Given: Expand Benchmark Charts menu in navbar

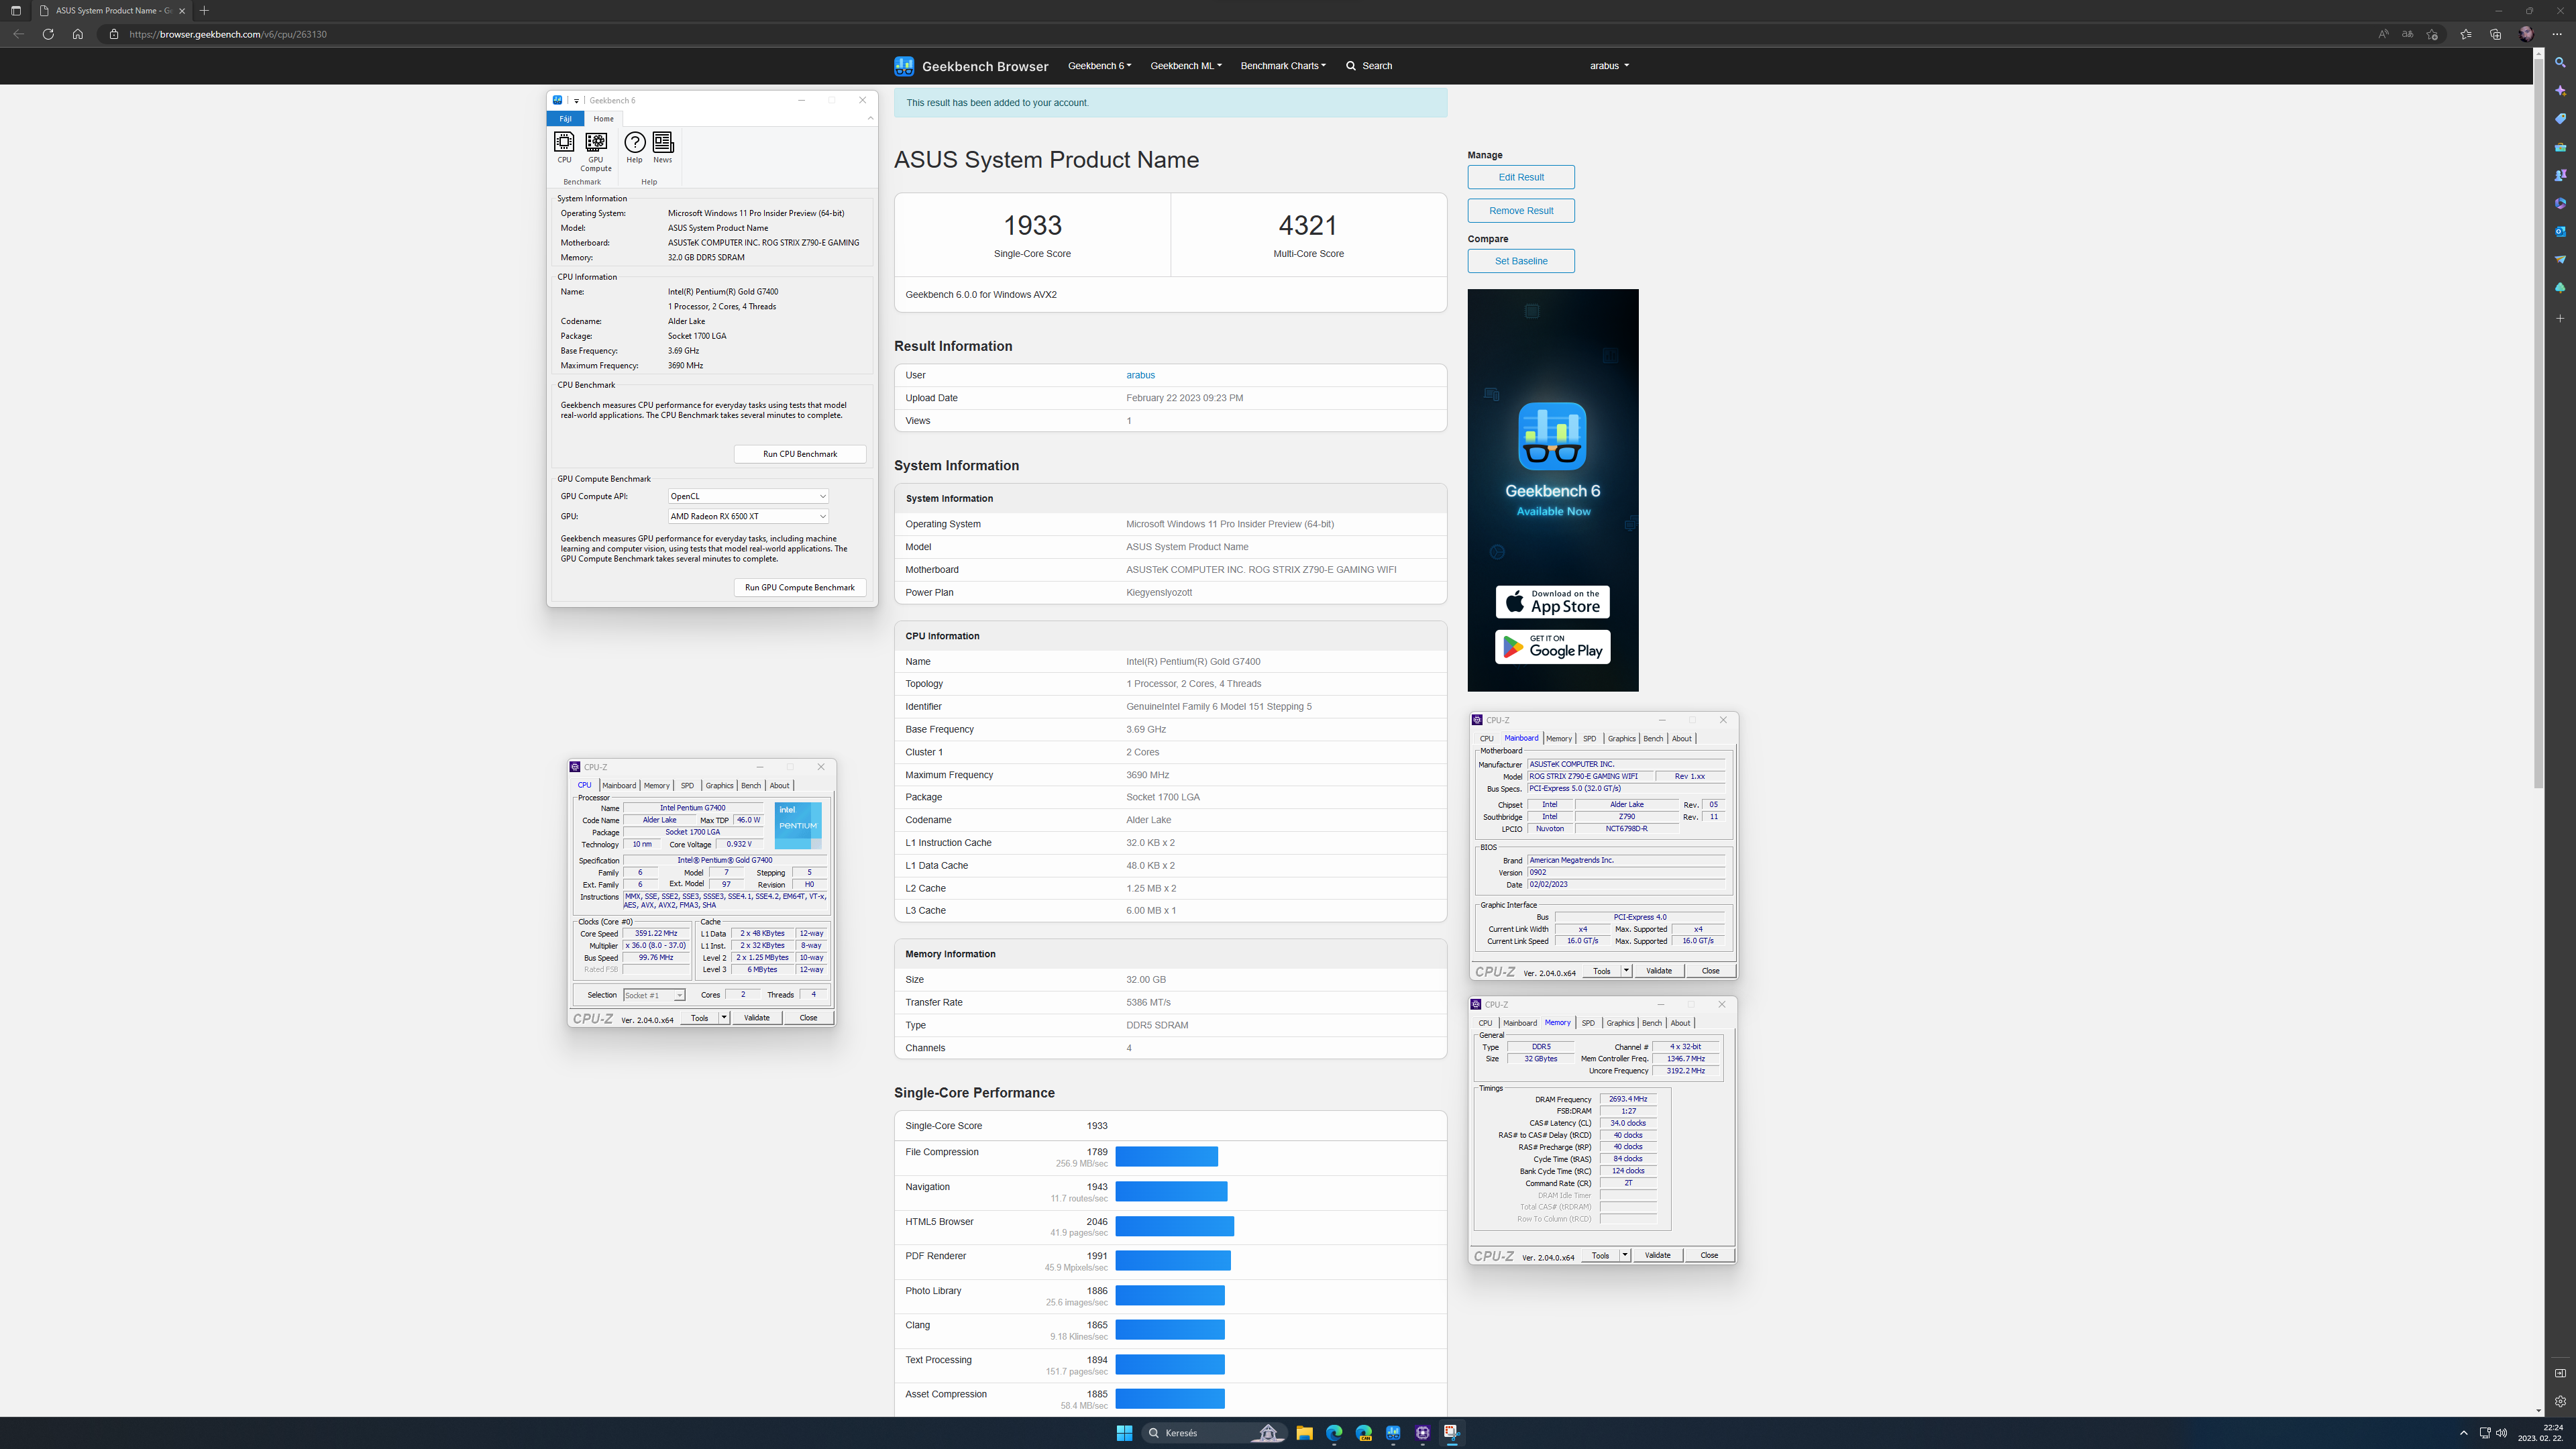Looking at the screenshot, I should [1283, 66].
